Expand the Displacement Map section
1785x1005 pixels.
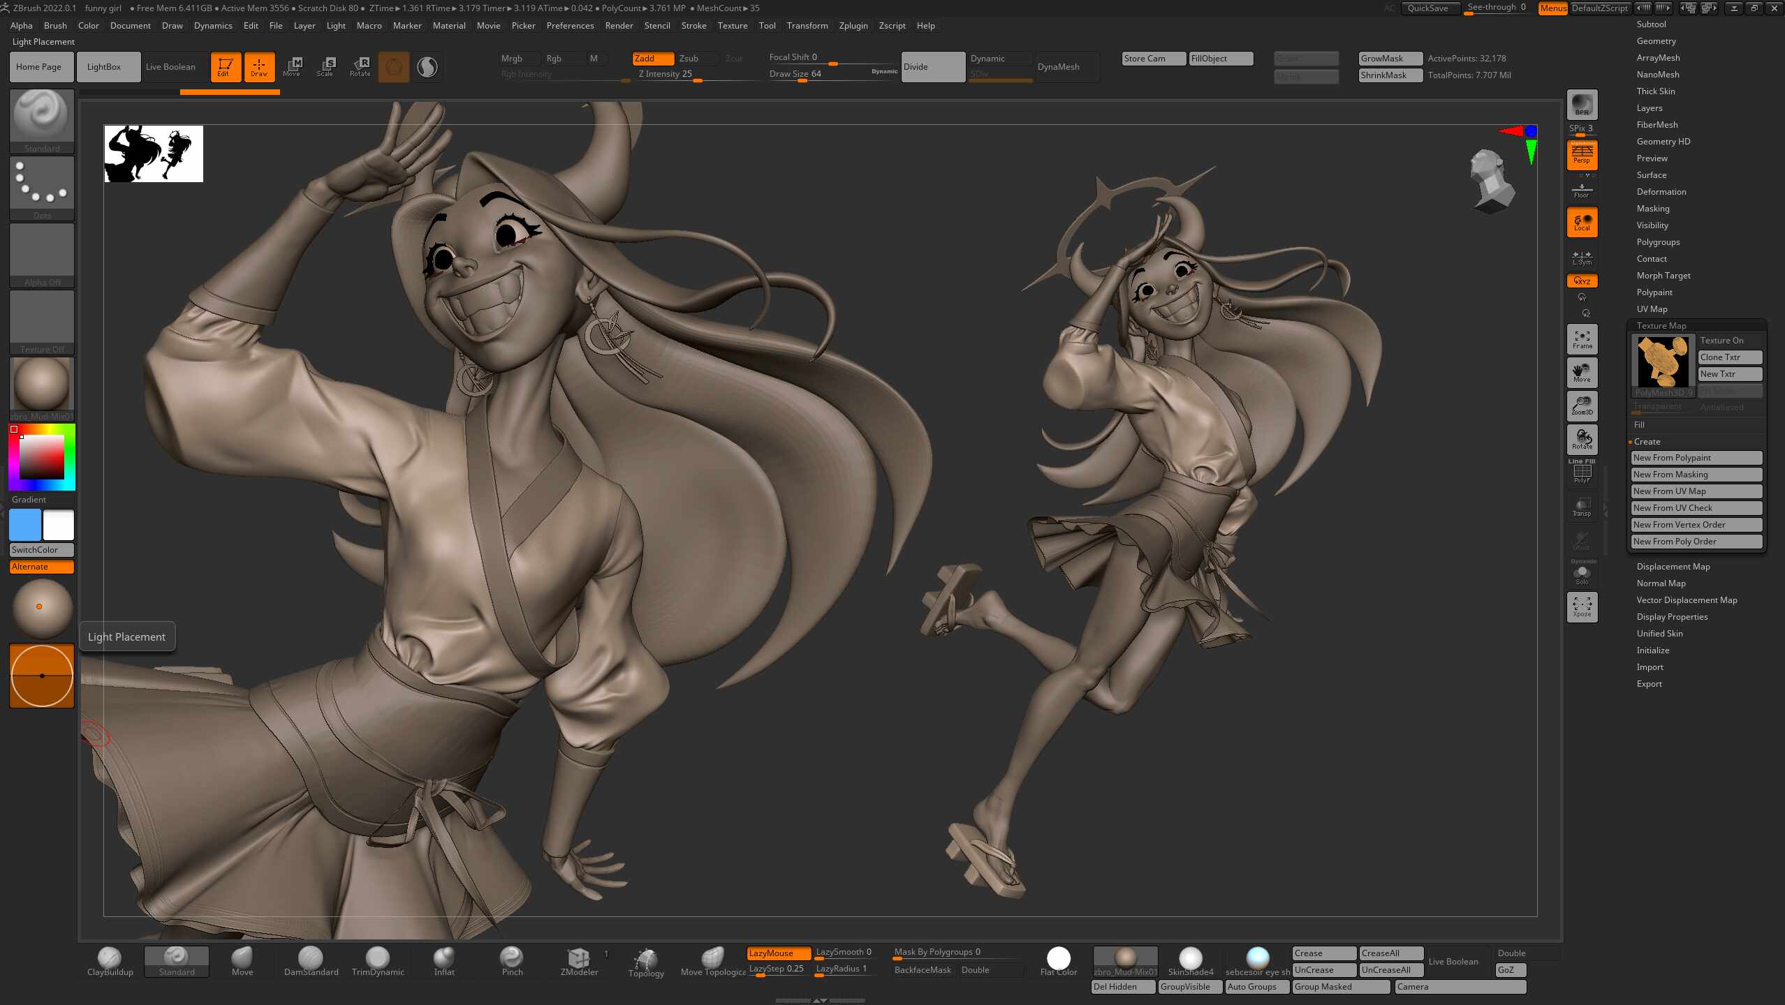pyautogui.click(x=1673, y=567)
